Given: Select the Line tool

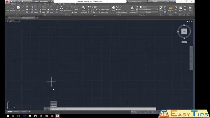Looking at the screenshot, I should coord(8,9).
